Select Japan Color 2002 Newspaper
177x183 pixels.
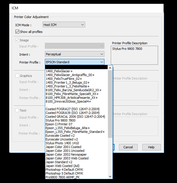[76, 154]
